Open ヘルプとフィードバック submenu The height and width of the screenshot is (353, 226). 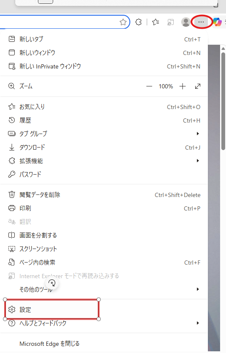(104, 323)
